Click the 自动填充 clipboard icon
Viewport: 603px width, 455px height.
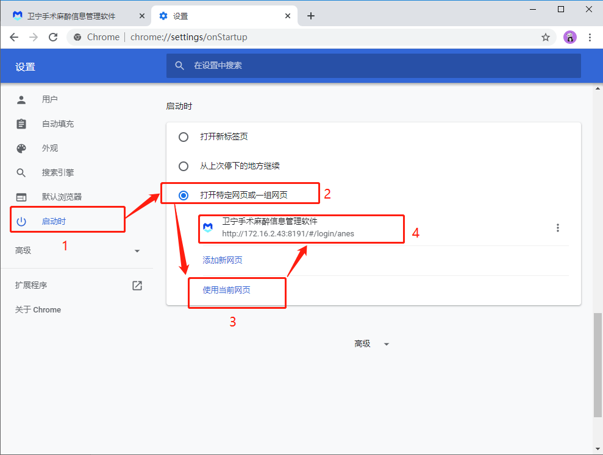21,124
